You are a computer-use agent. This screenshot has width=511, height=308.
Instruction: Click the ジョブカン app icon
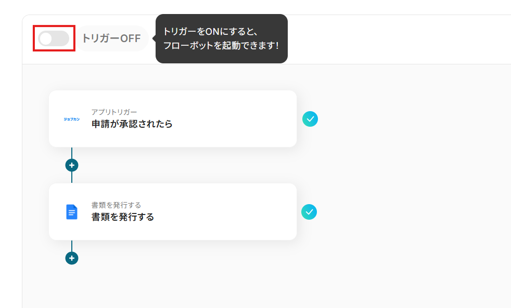point(72,119)
